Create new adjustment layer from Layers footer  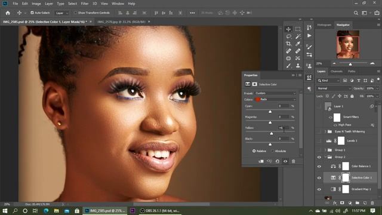pyautogui.click(x=350, y=203)
